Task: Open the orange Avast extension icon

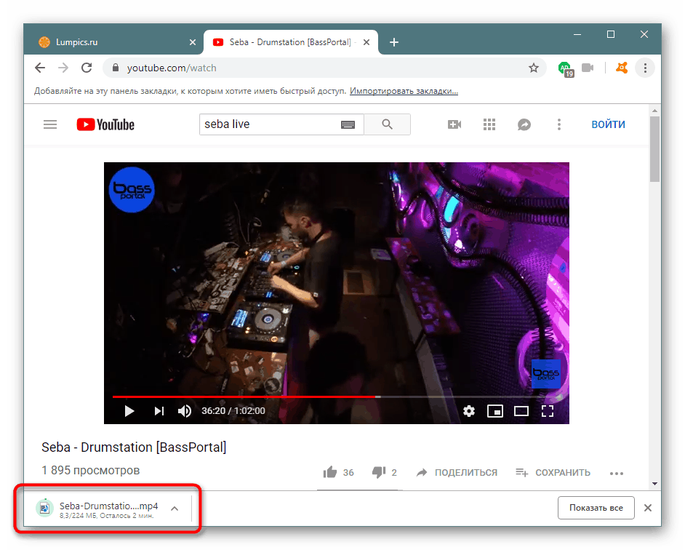Action: coord(622,68)
